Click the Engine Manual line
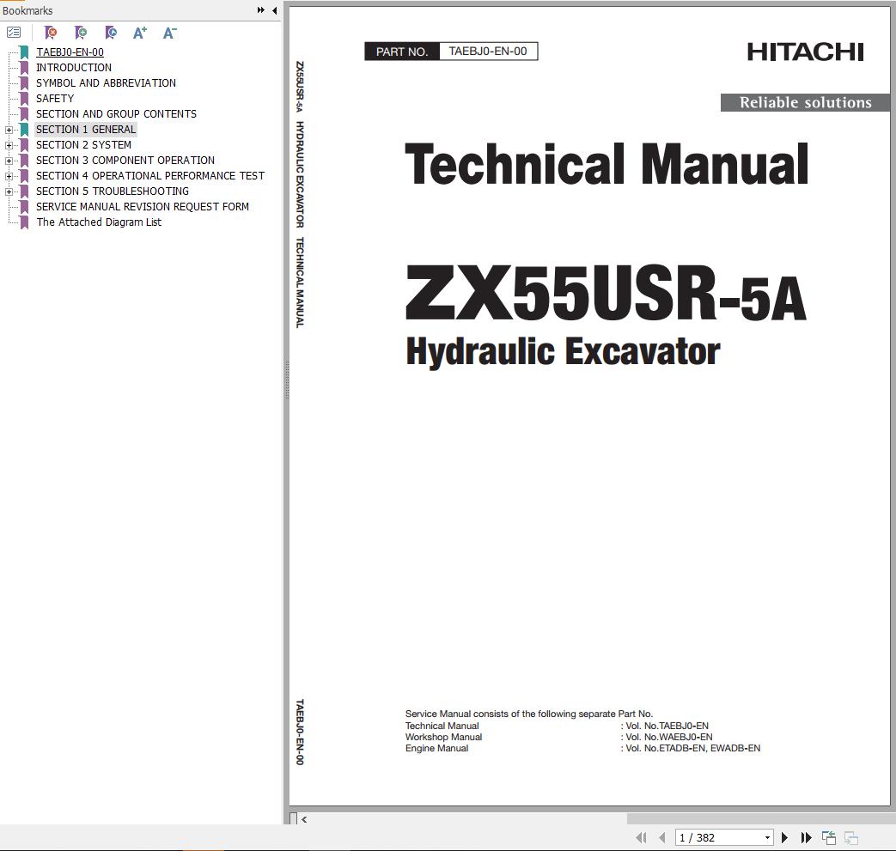This screenshot has width=896, height=851. tap(436, 748)
